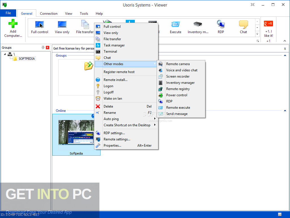Image resolution: width=290 pixels, height=218 pixels.
Task: Select Full control mode on the toolbar
Action: pyautogui.click(x=39, y=27)
